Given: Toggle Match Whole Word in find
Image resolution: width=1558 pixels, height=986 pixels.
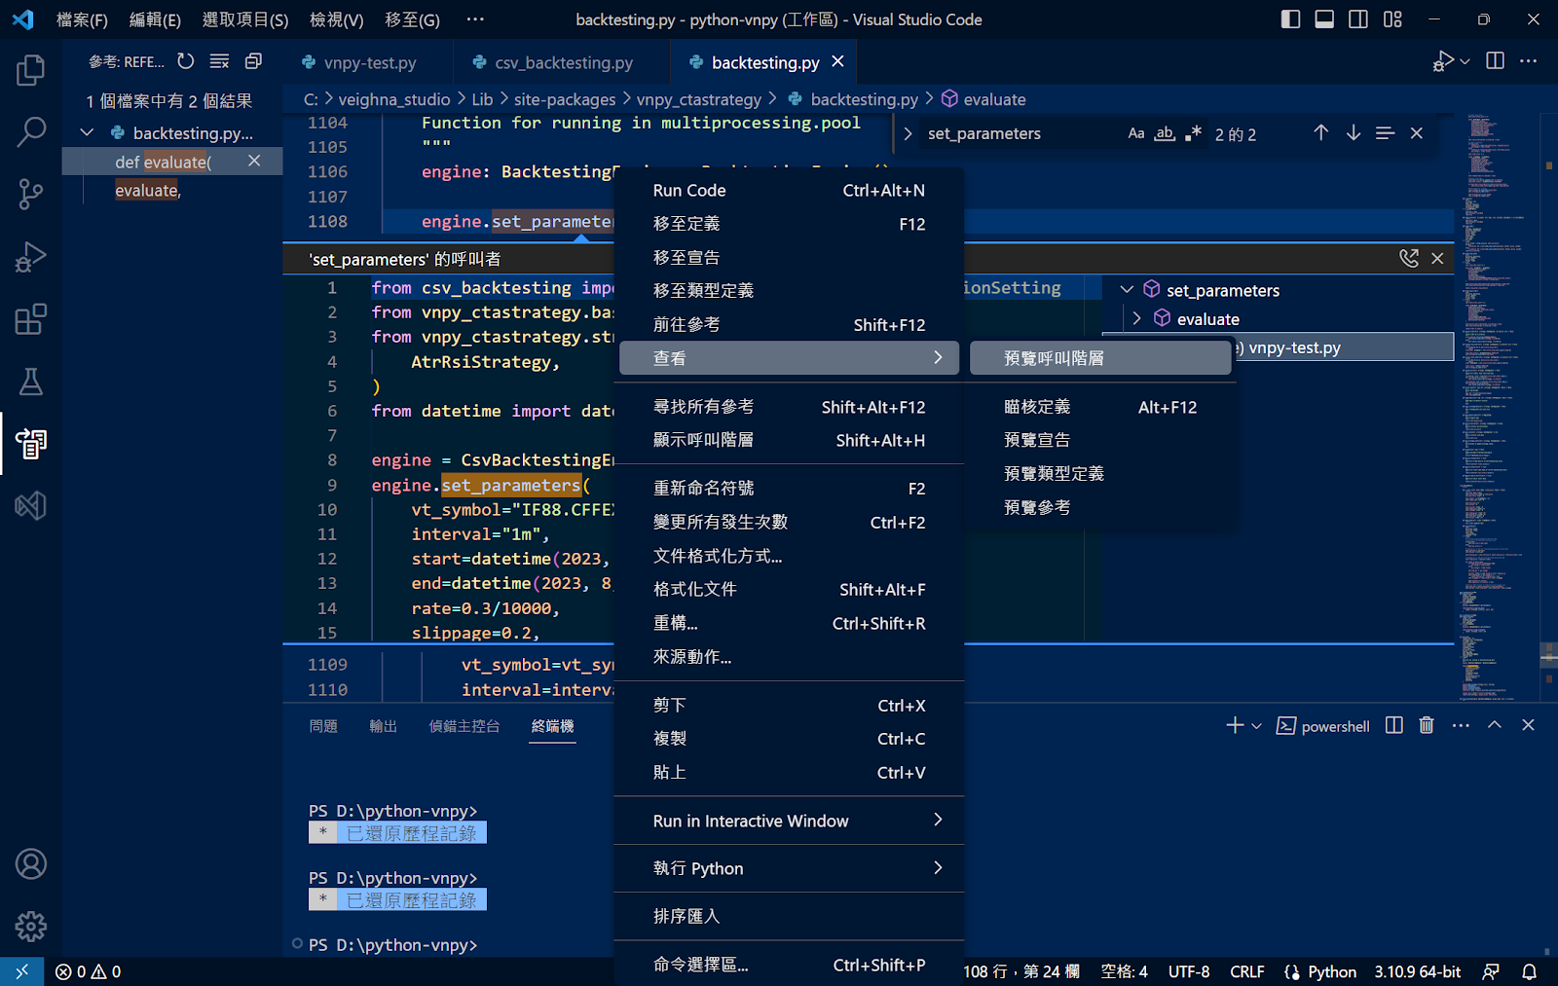Looking at the screenshot, I should (x=1165, y=133).
